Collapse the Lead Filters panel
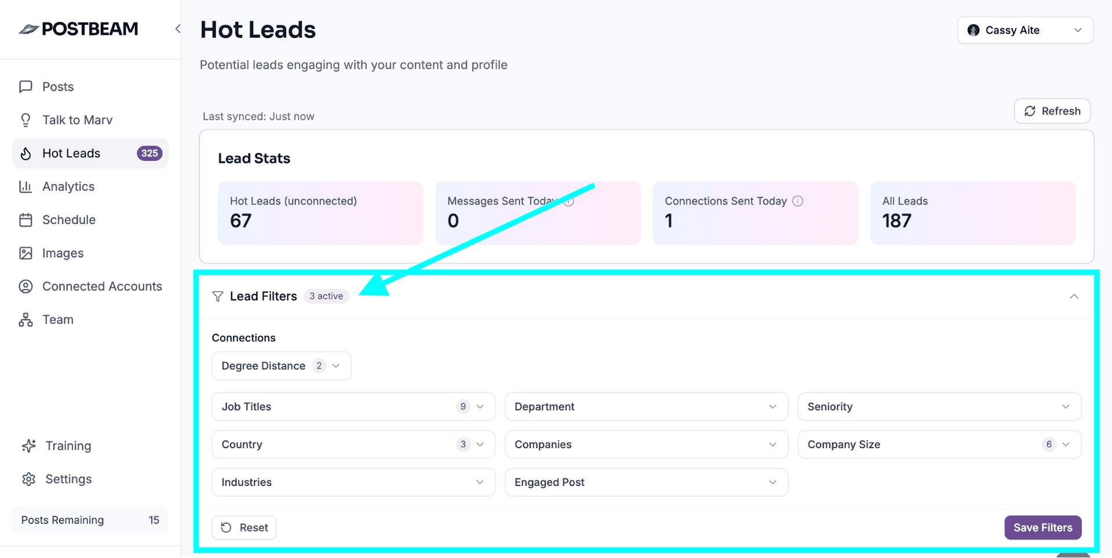1112x558 pixels. point(1074,296)
